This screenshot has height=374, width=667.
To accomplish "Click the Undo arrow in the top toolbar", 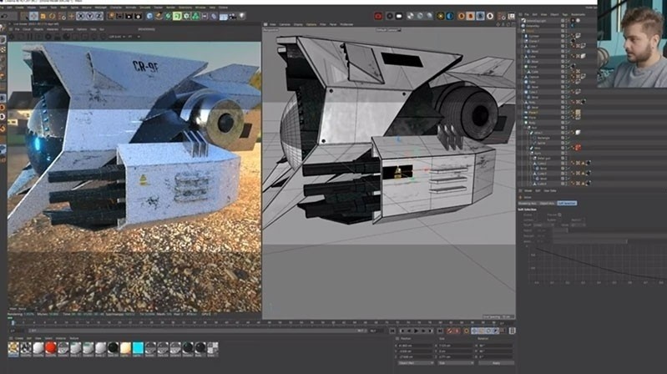I will 4,16.
